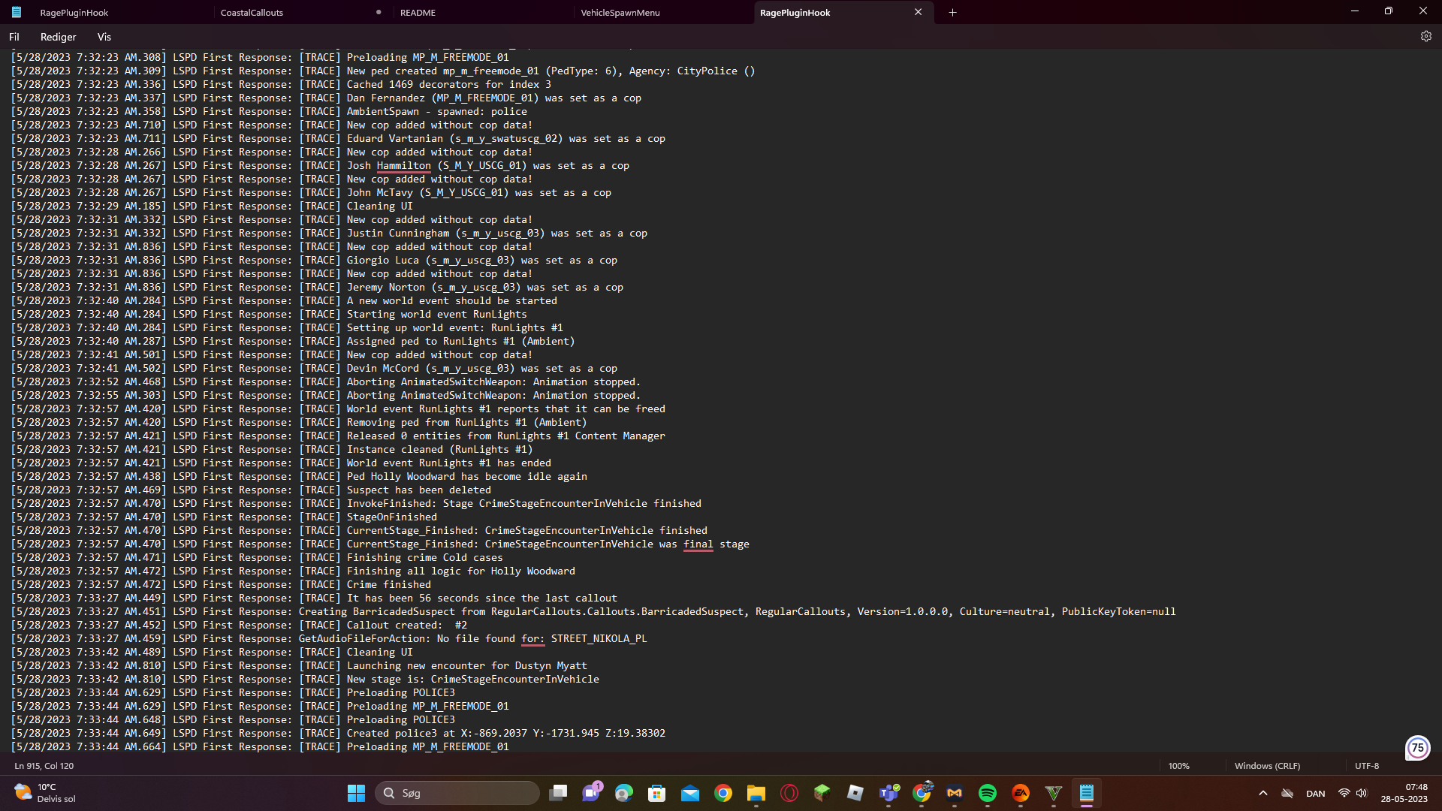Click the floating 75 badge icon
This screenshot has height=811, width=1442.
coord(1417,747)
